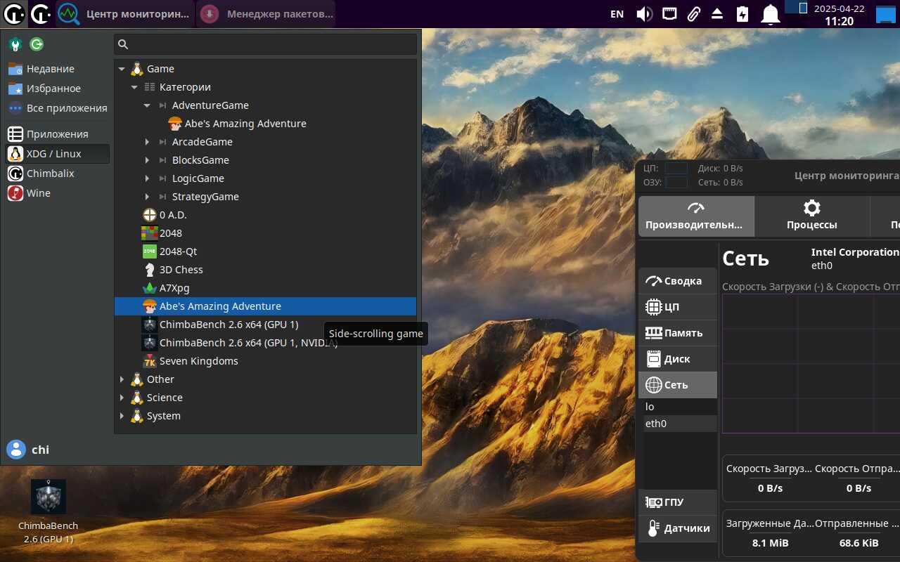Switch to the Процессы tab

pyautogui.click(x=812, y=216)
